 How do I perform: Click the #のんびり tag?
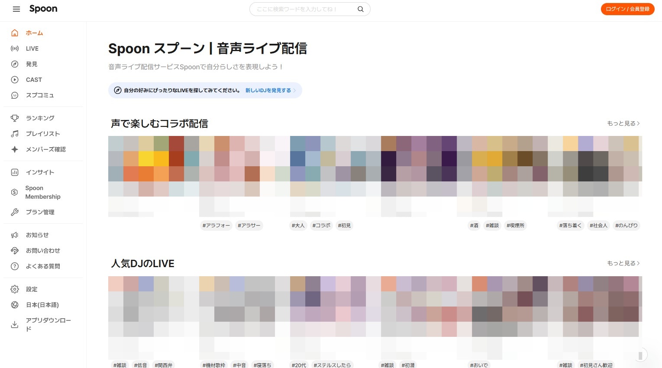626,226
